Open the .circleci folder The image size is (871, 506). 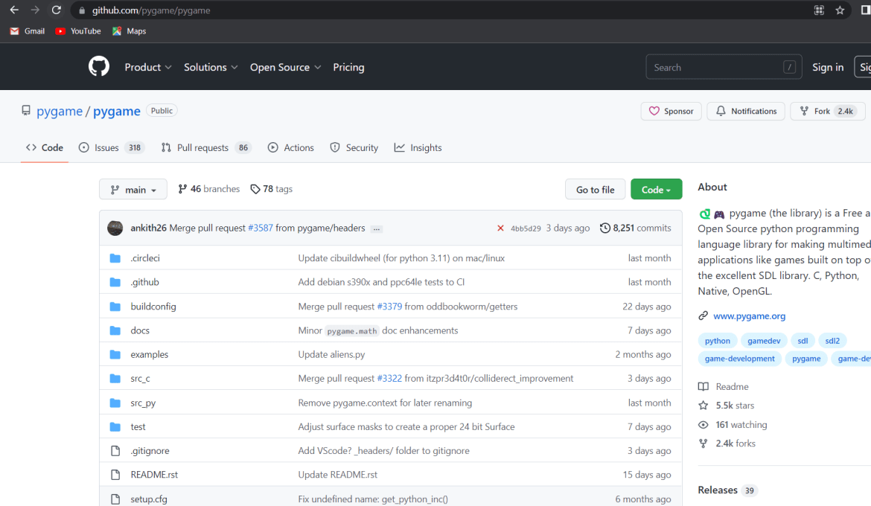point(145,257)
